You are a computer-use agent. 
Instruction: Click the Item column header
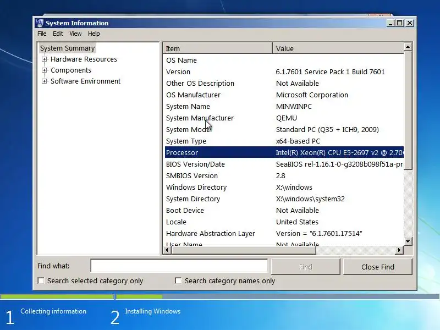tap(217, 48)
